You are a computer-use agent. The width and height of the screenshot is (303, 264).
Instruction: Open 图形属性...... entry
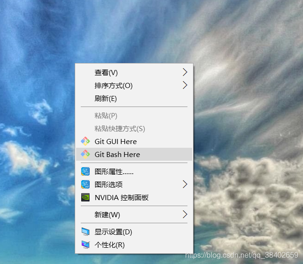[134, 171]
